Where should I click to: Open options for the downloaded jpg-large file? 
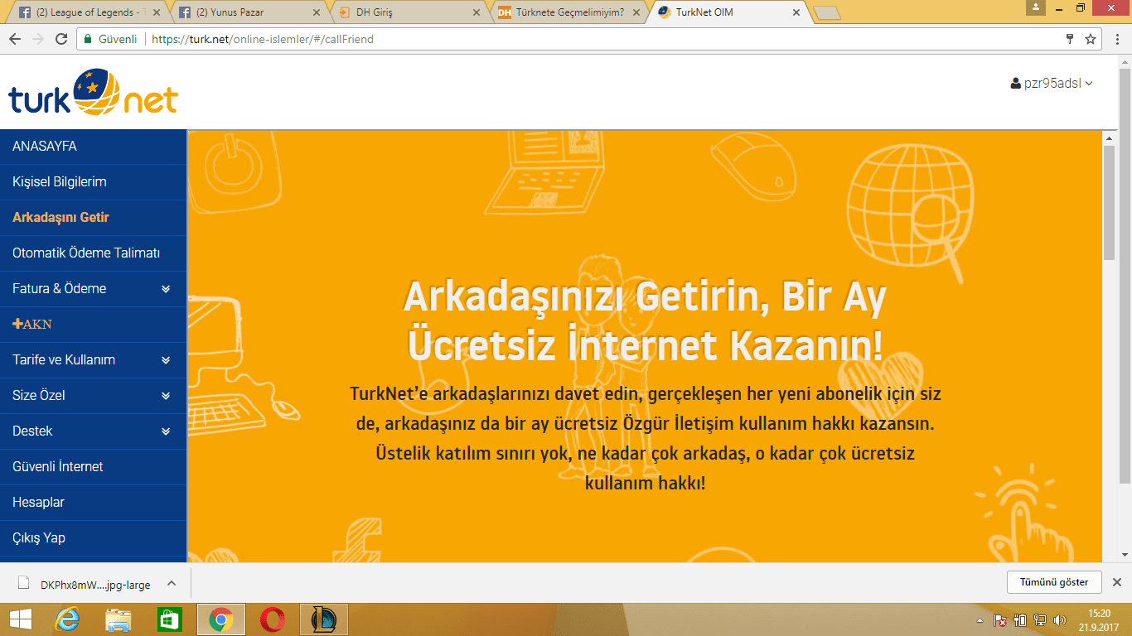click(x=172, y=584)
